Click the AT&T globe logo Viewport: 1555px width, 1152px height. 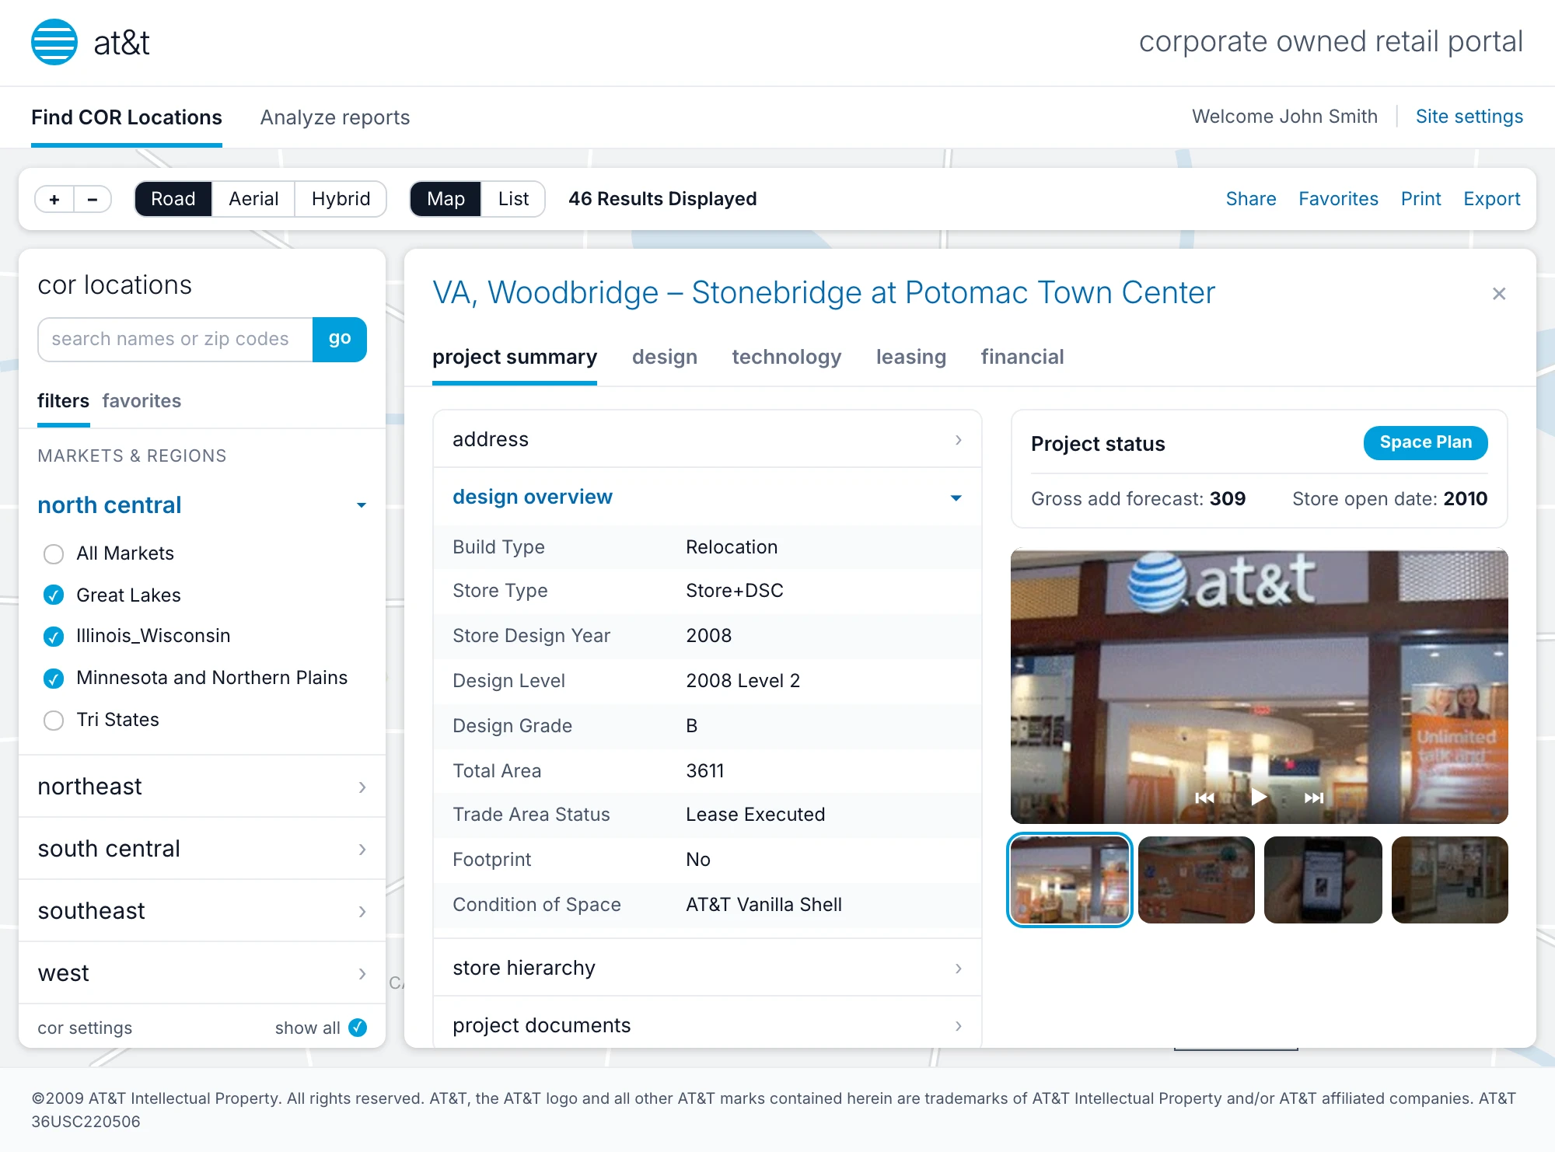(54, 42)
